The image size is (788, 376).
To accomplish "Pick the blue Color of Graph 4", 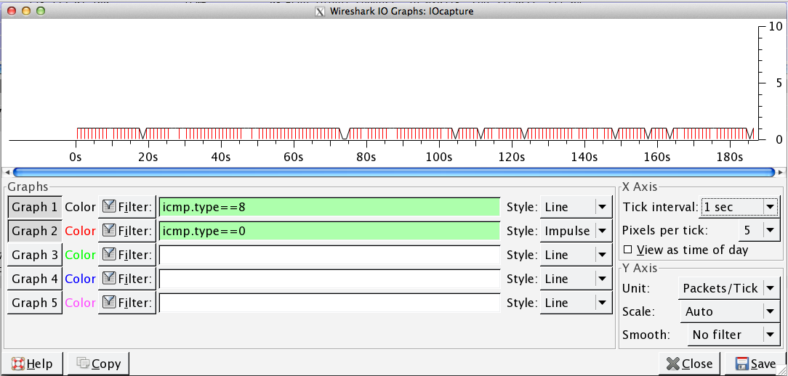I will [81, 279].
